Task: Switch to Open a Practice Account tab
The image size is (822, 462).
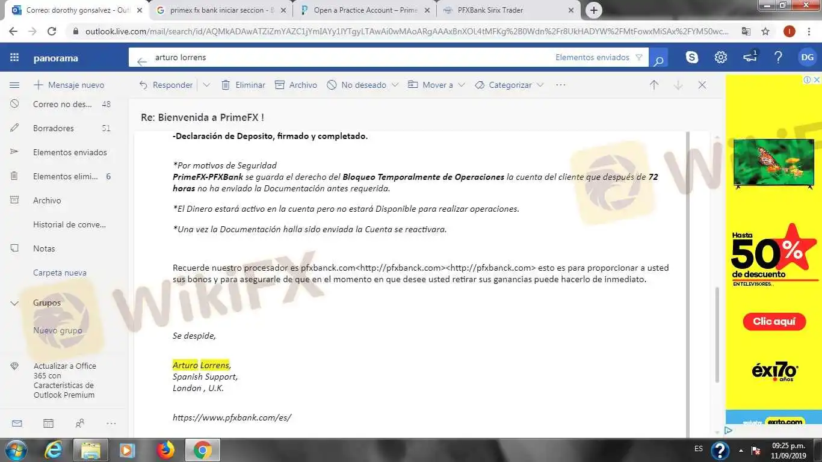Action: (365, 10)
